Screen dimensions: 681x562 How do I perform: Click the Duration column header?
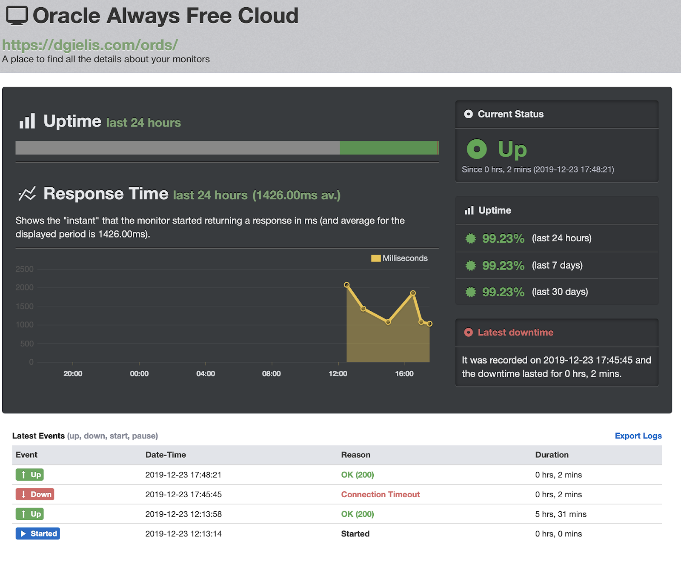coord(552,455)
